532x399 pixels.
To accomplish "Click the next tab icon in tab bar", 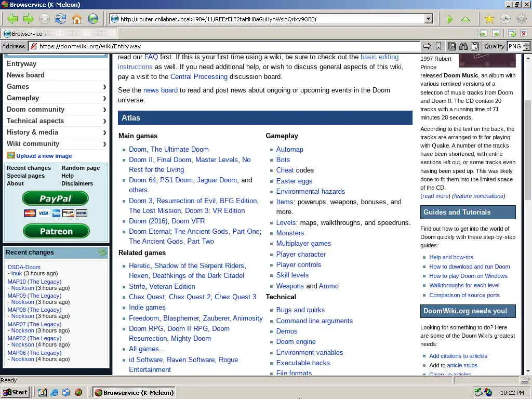I will tap(496, 33).
